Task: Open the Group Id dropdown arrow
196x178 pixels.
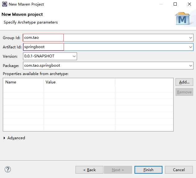Action: 190,38
